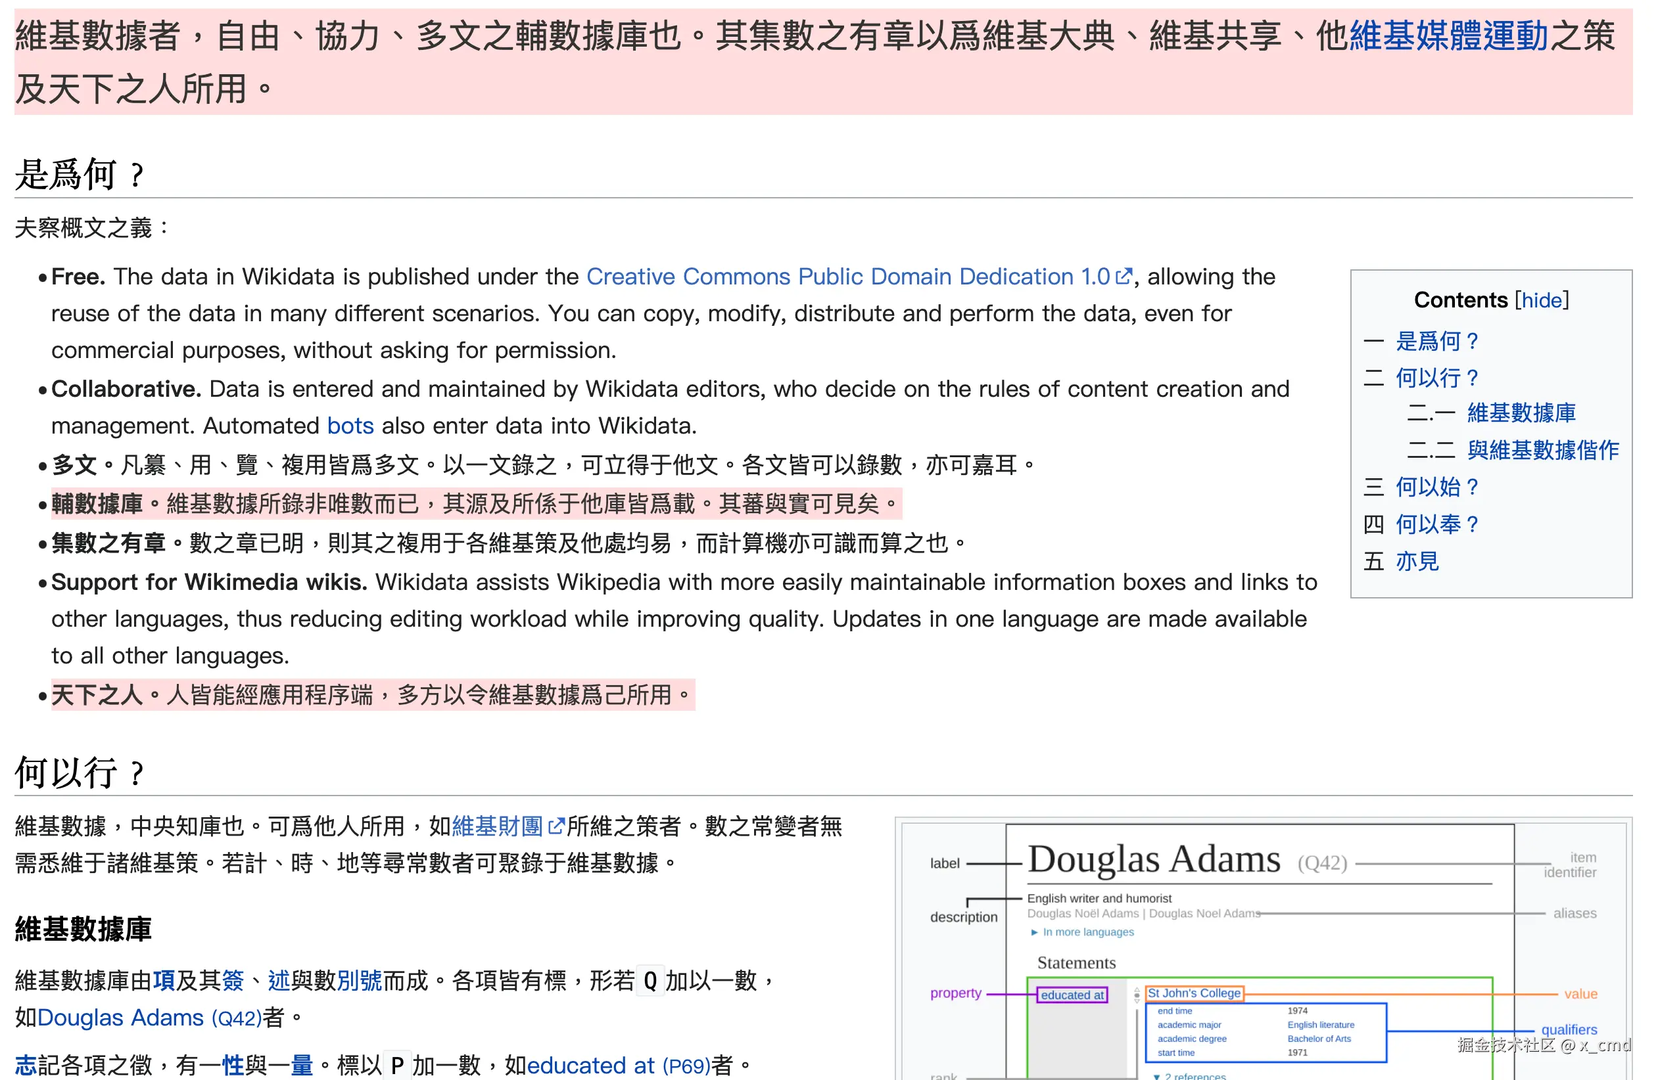Open the 維基媒體運動 link in the intro
Image resolution: width=1658 pixels, height=1080 pixels.
pos(1448,36)
